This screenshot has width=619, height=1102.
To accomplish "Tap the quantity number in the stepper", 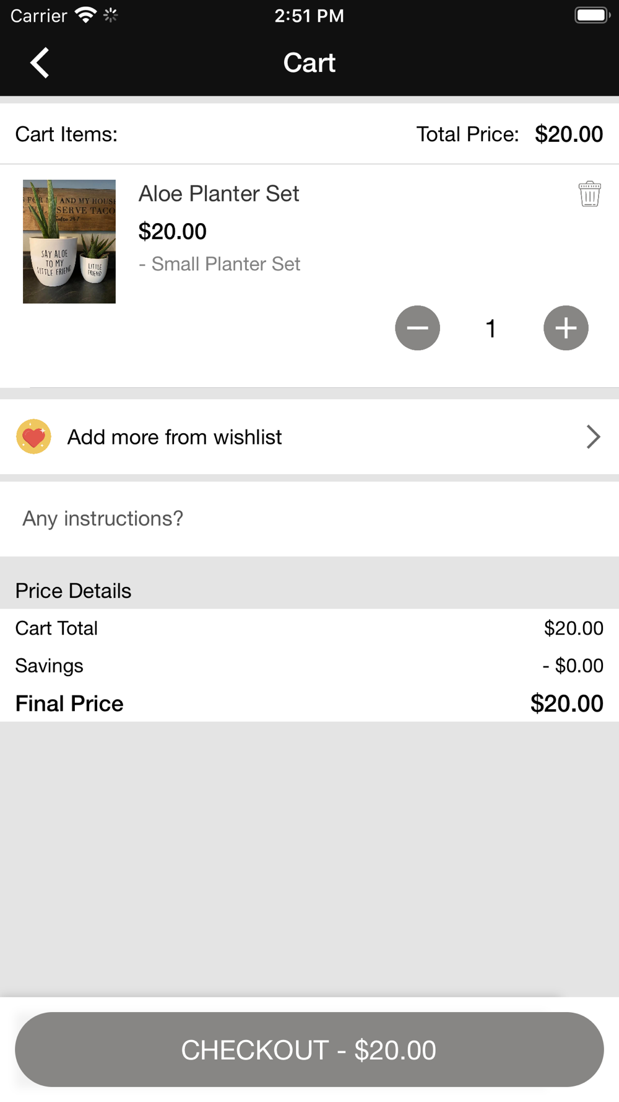I will (491, 328).
